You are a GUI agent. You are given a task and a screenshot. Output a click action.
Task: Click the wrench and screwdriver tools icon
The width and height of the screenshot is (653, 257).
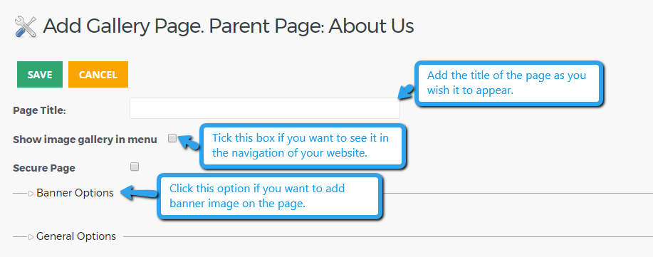(26, 26)
